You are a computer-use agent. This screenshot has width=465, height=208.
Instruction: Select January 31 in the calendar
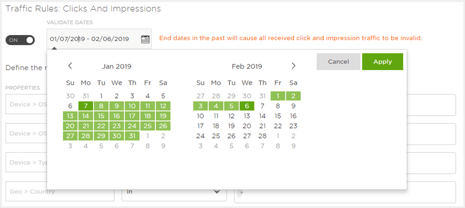pos(132,136)
